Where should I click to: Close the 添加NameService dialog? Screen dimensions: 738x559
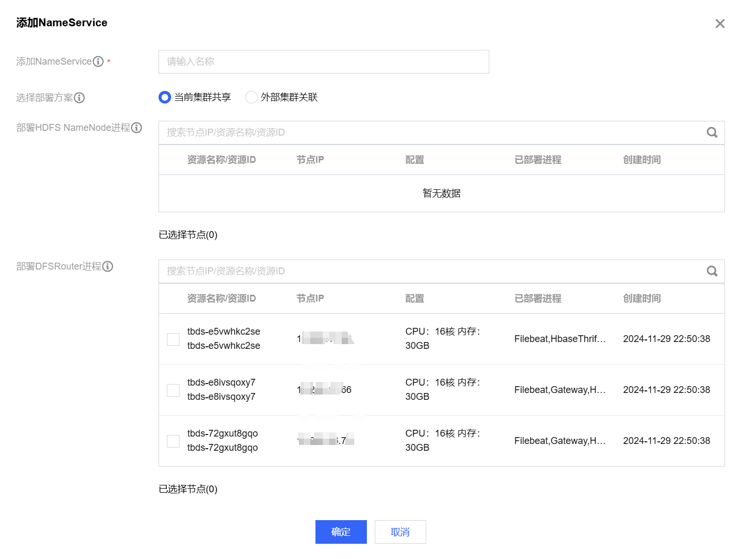(720, 24)
